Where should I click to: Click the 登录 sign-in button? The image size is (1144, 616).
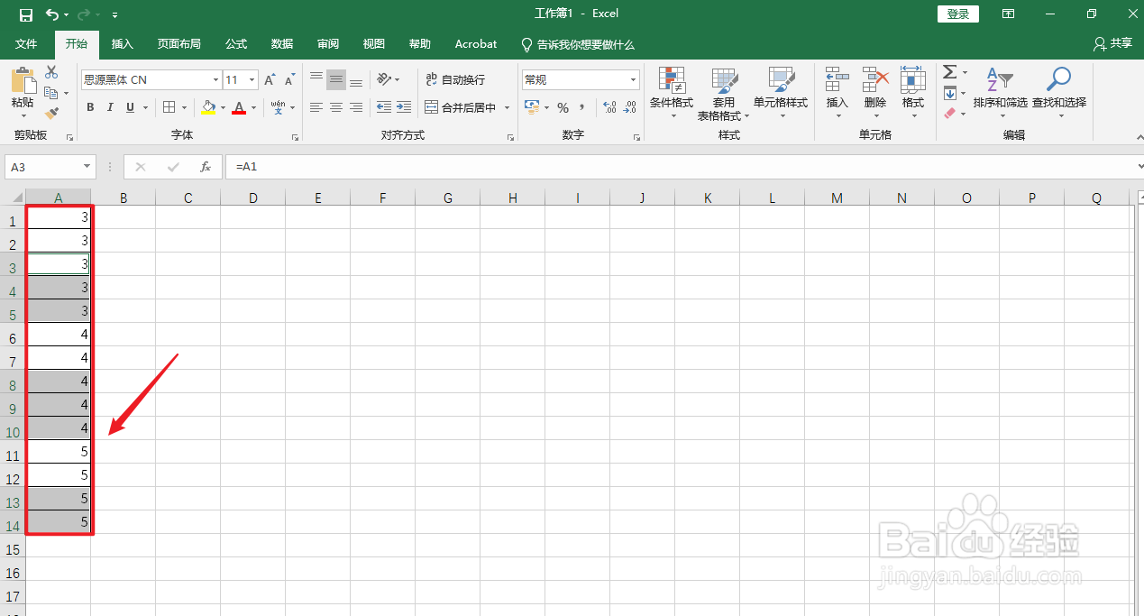click(x=958, y=14)
